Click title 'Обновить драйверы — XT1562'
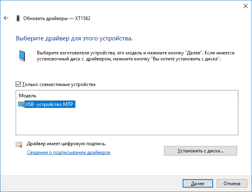This screenshot has height=192, width=252. coord(57,18)
